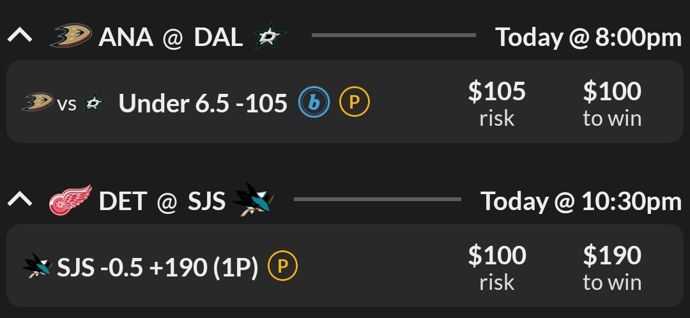Click the San Jose Sharks header logo

254,200
